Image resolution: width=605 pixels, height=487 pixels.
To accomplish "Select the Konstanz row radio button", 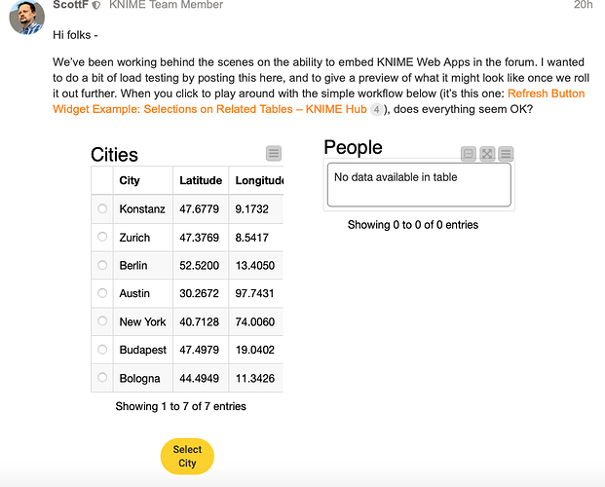I will (x=103, y=208).
